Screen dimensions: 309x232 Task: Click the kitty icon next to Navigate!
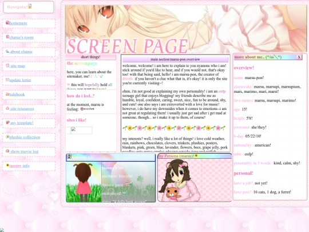tap(30, 6)
